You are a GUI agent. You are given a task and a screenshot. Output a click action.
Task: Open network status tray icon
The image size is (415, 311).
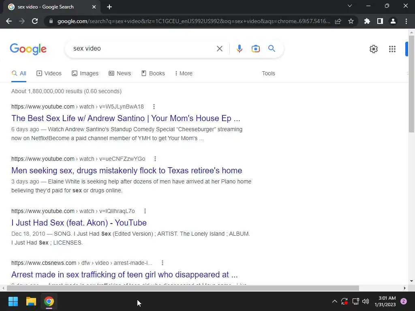pyautogui.click(x=355, y=301)
